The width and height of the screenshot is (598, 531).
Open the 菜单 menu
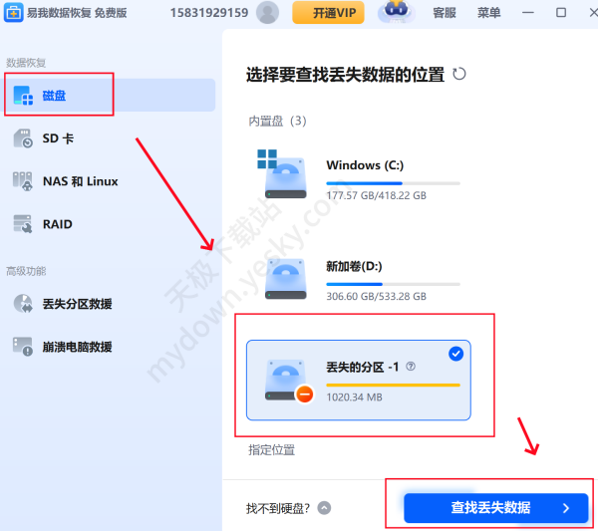click(489, 13)
